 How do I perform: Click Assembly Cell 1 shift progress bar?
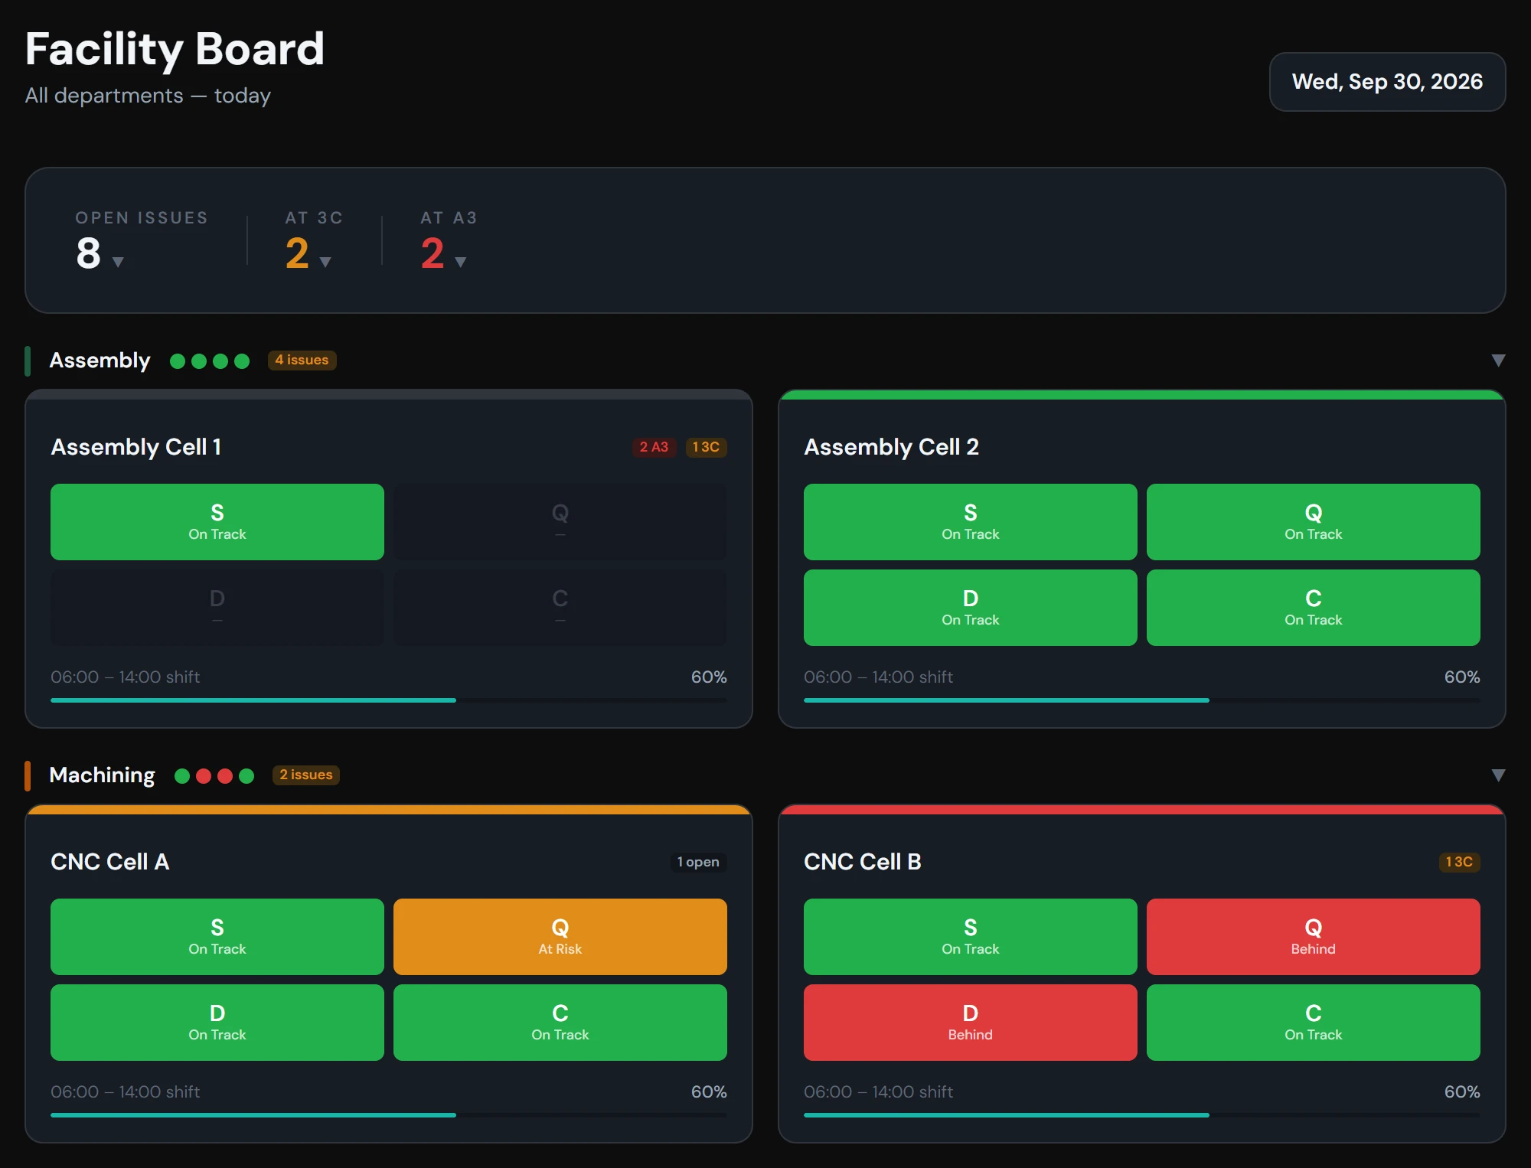(389, 700)
